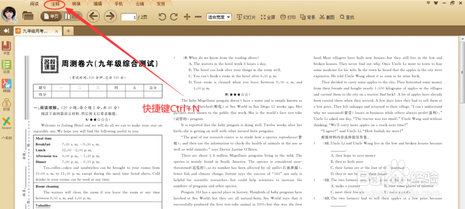
Task: Click the page number input field
Action: (x=129, y=17)
